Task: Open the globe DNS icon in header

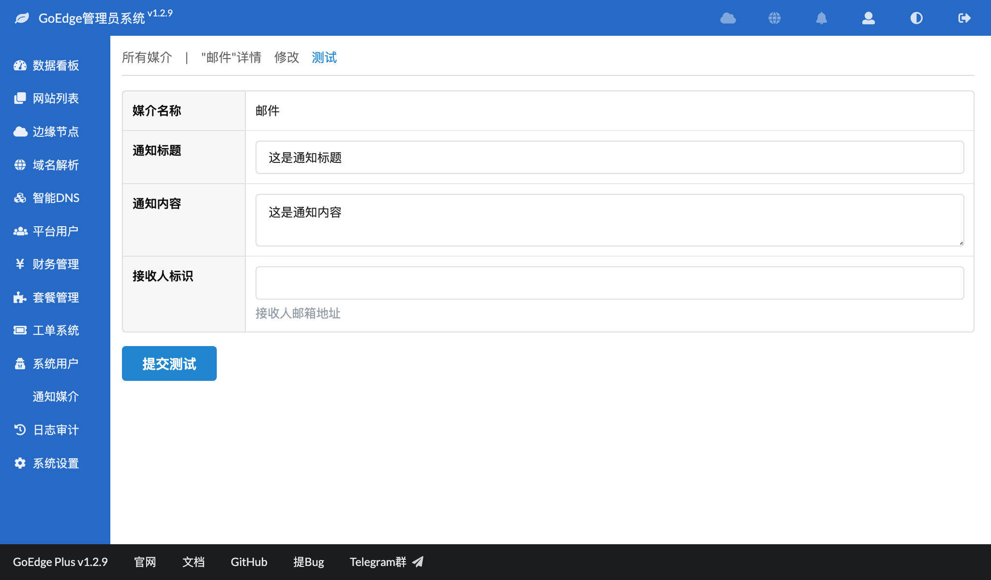Action: [x=775, y=18]
